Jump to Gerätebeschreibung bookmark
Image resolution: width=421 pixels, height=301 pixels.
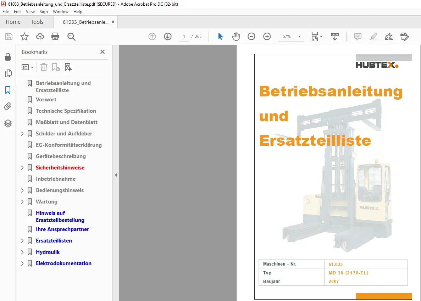[61, 156]
